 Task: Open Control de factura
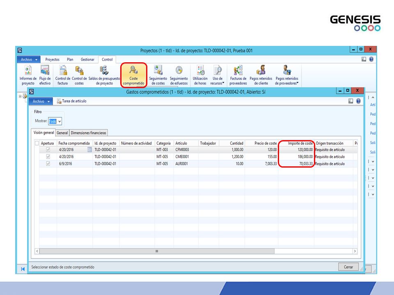(x=62, y=75)
